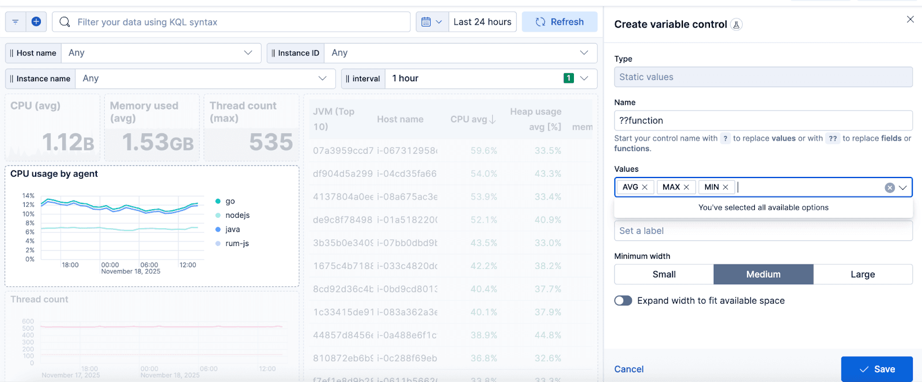The image size is (922, 382).
Task: Click the Set a label input field
Action: 763,231
